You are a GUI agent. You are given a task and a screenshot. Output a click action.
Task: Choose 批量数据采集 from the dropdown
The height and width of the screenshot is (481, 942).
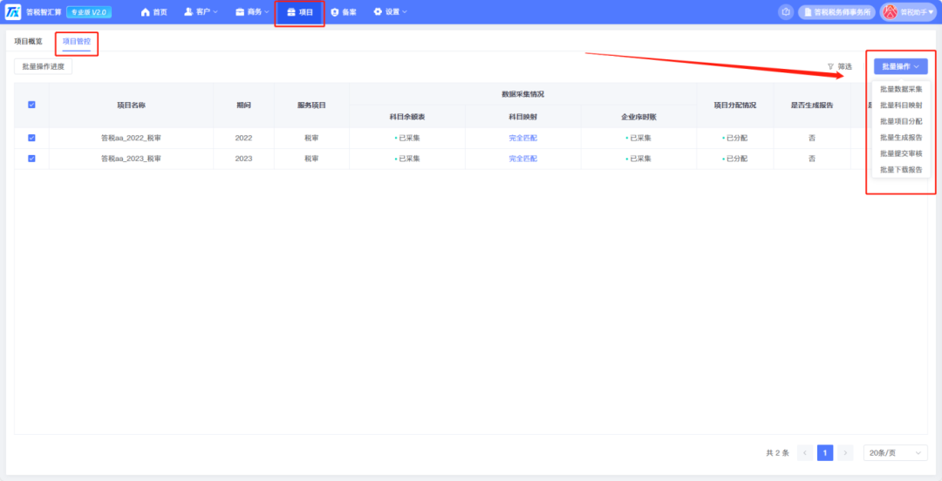(901, 89)
